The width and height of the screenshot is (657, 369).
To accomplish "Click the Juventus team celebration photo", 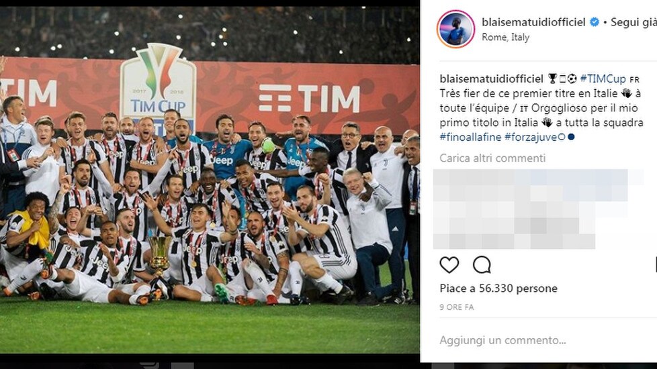I will (x=210, y=180).
